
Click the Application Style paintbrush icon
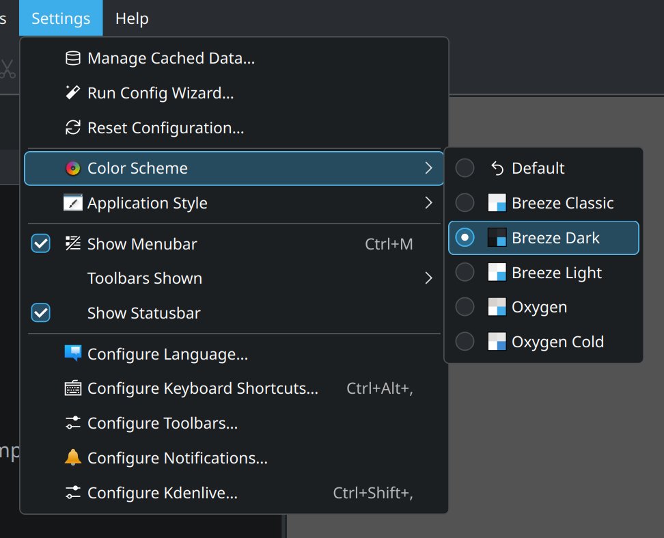tap(73, 202)
